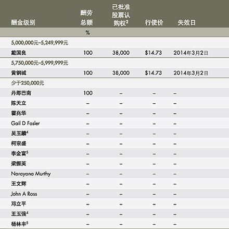This screenshot has height=229, width=229.
Task: Select the 丹那巴南 row name
Action: pyautogui.click(x=21, y=93)
